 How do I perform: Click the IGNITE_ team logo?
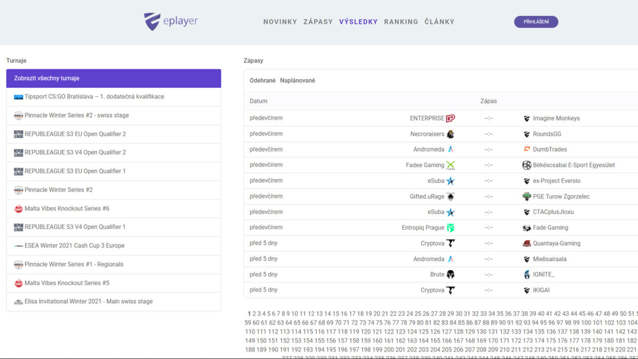click(527, 274)
